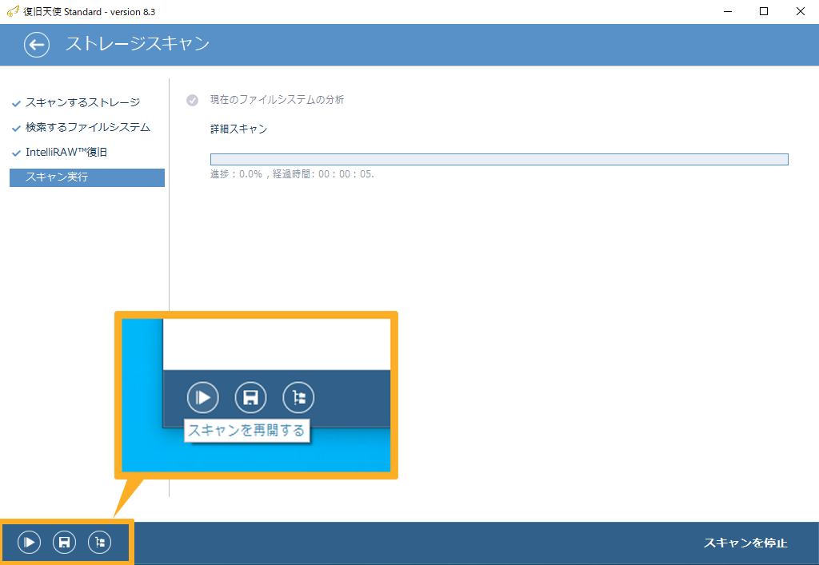Resume scan with the play icon

tap(29, 542)
